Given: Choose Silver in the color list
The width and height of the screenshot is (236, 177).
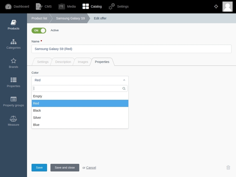Looking at the screenshot, I should (80, 118).
